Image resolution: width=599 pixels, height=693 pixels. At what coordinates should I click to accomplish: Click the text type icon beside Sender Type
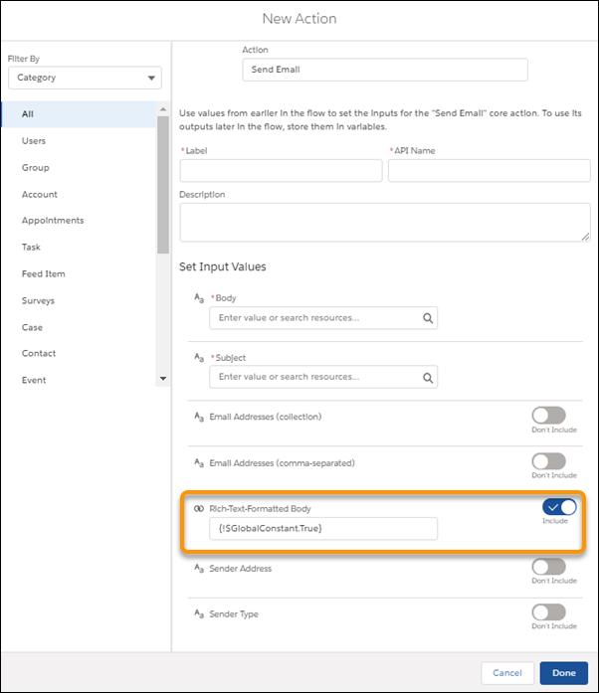[x=199, y=614]
